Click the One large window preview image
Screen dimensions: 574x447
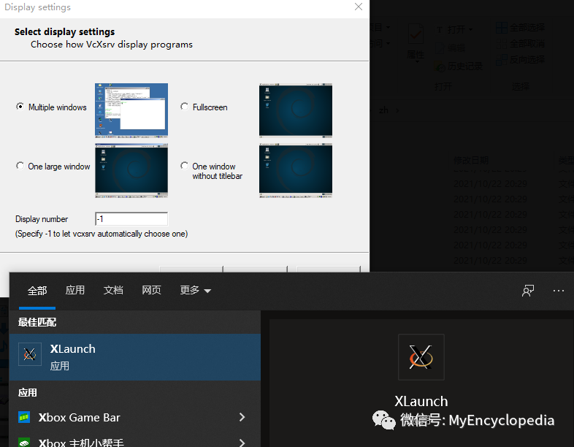131,171
